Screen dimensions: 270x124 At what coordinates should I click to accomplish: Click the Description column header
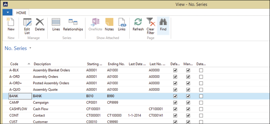point(42,64)
